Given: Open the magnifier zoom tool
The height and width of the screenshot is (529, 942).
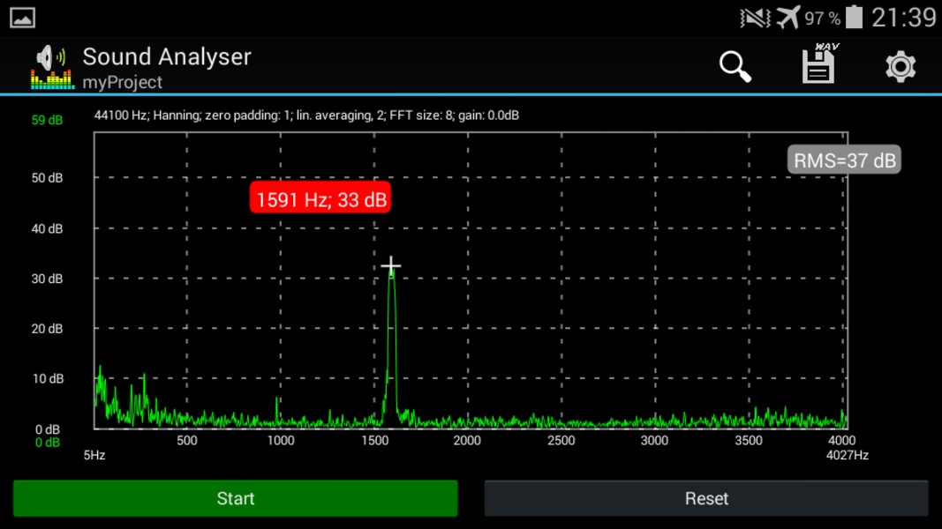Looking at the screenshot, I should 735,66.
